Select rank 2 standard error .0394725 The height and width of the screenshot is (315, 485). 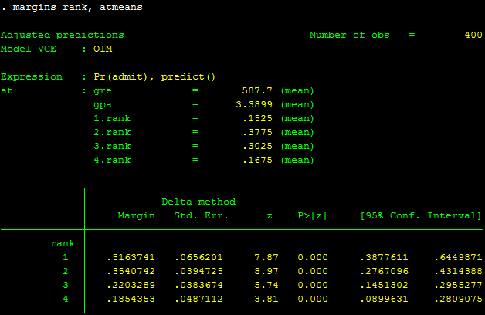[x=201, y=271]
